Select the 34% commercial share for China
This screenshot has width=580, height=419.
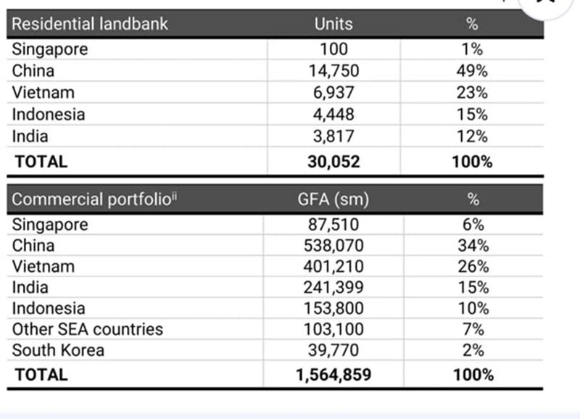[x=473, y=246]
